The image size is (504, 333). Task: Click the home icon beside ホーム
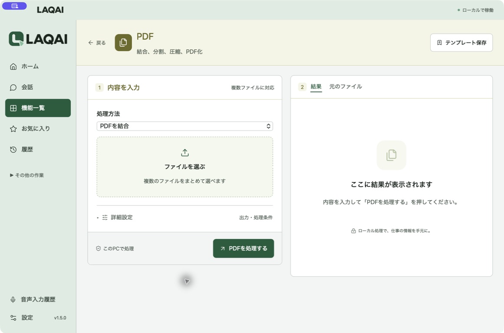[x=13, y=66]
